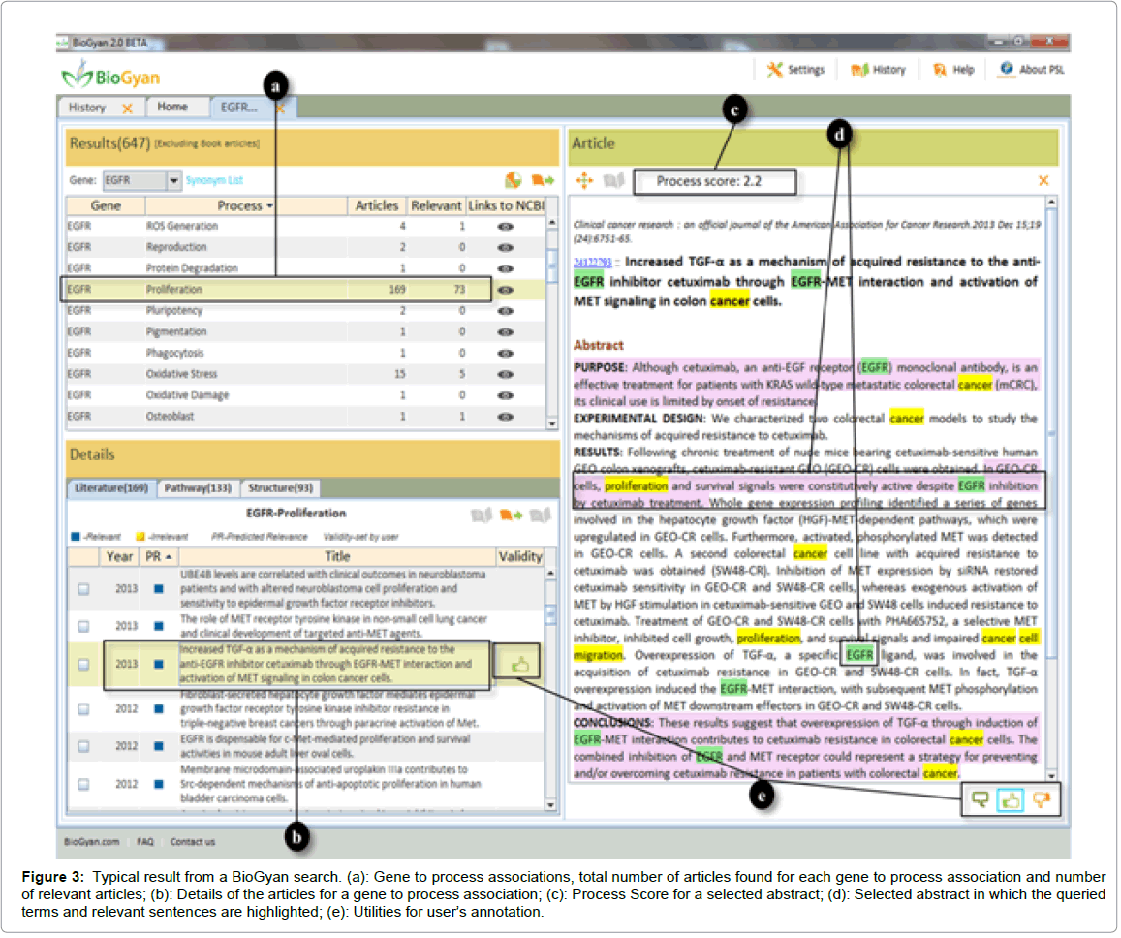Select the Proliferation process row

[306, 291]
